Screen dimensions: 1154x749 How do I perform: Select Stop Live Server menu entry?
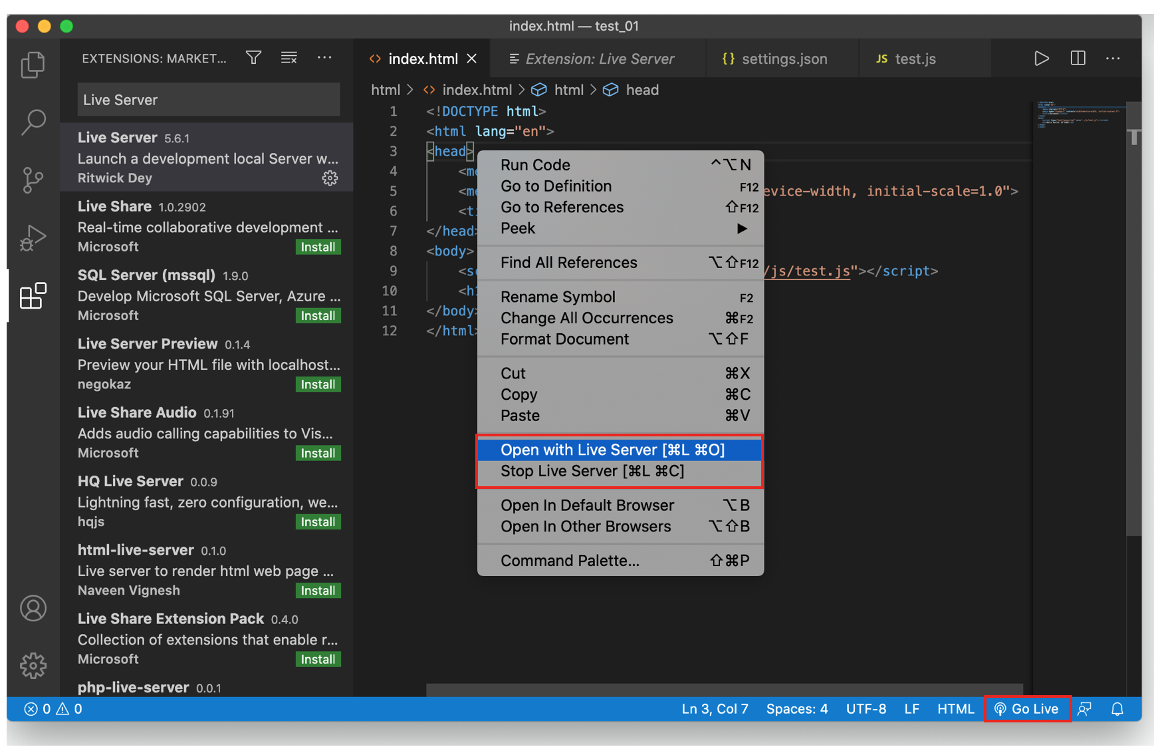pos(620,471)
